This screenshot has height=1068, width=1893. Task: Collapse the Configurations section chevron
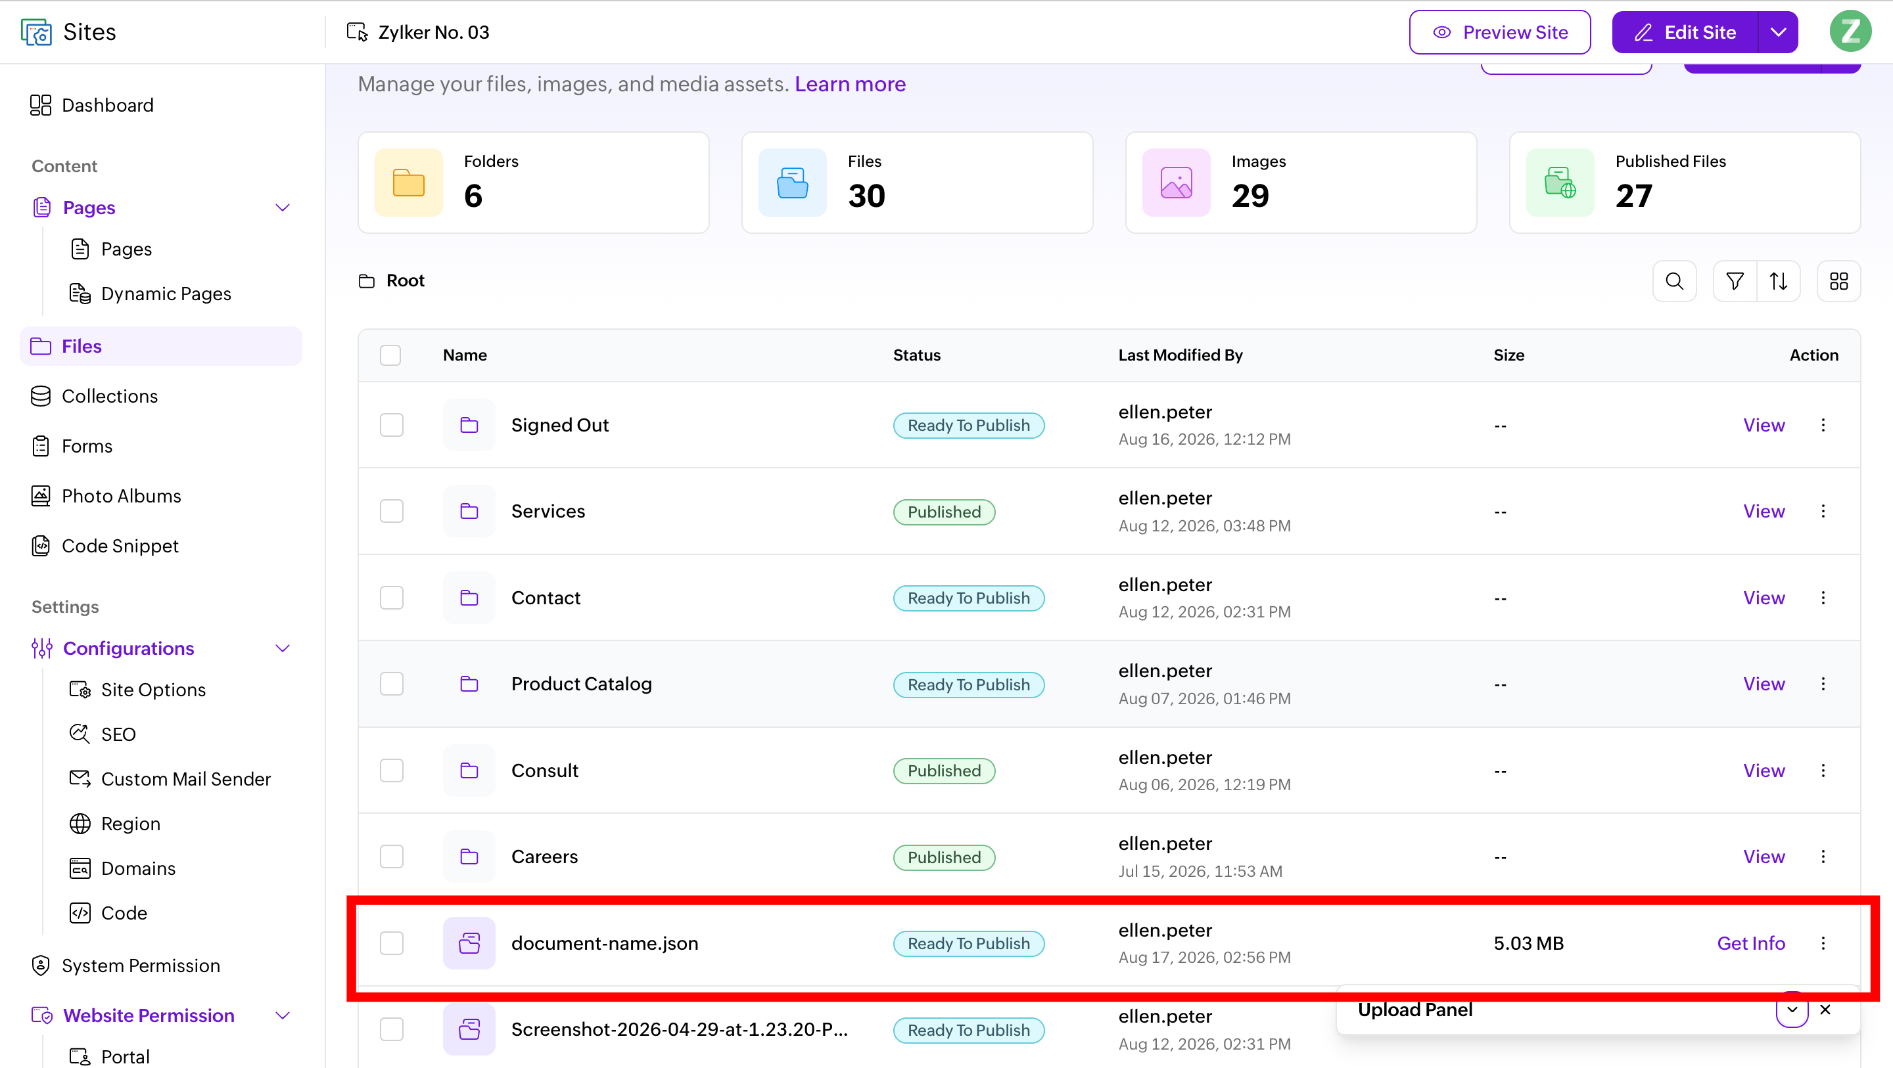[282, 648]
